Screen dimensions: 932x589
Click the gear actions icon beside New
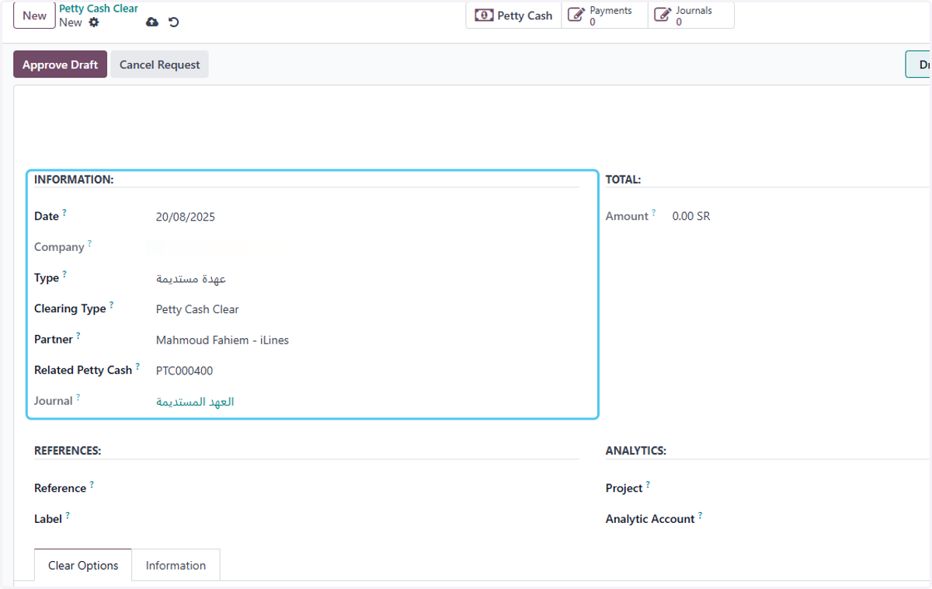94,23
